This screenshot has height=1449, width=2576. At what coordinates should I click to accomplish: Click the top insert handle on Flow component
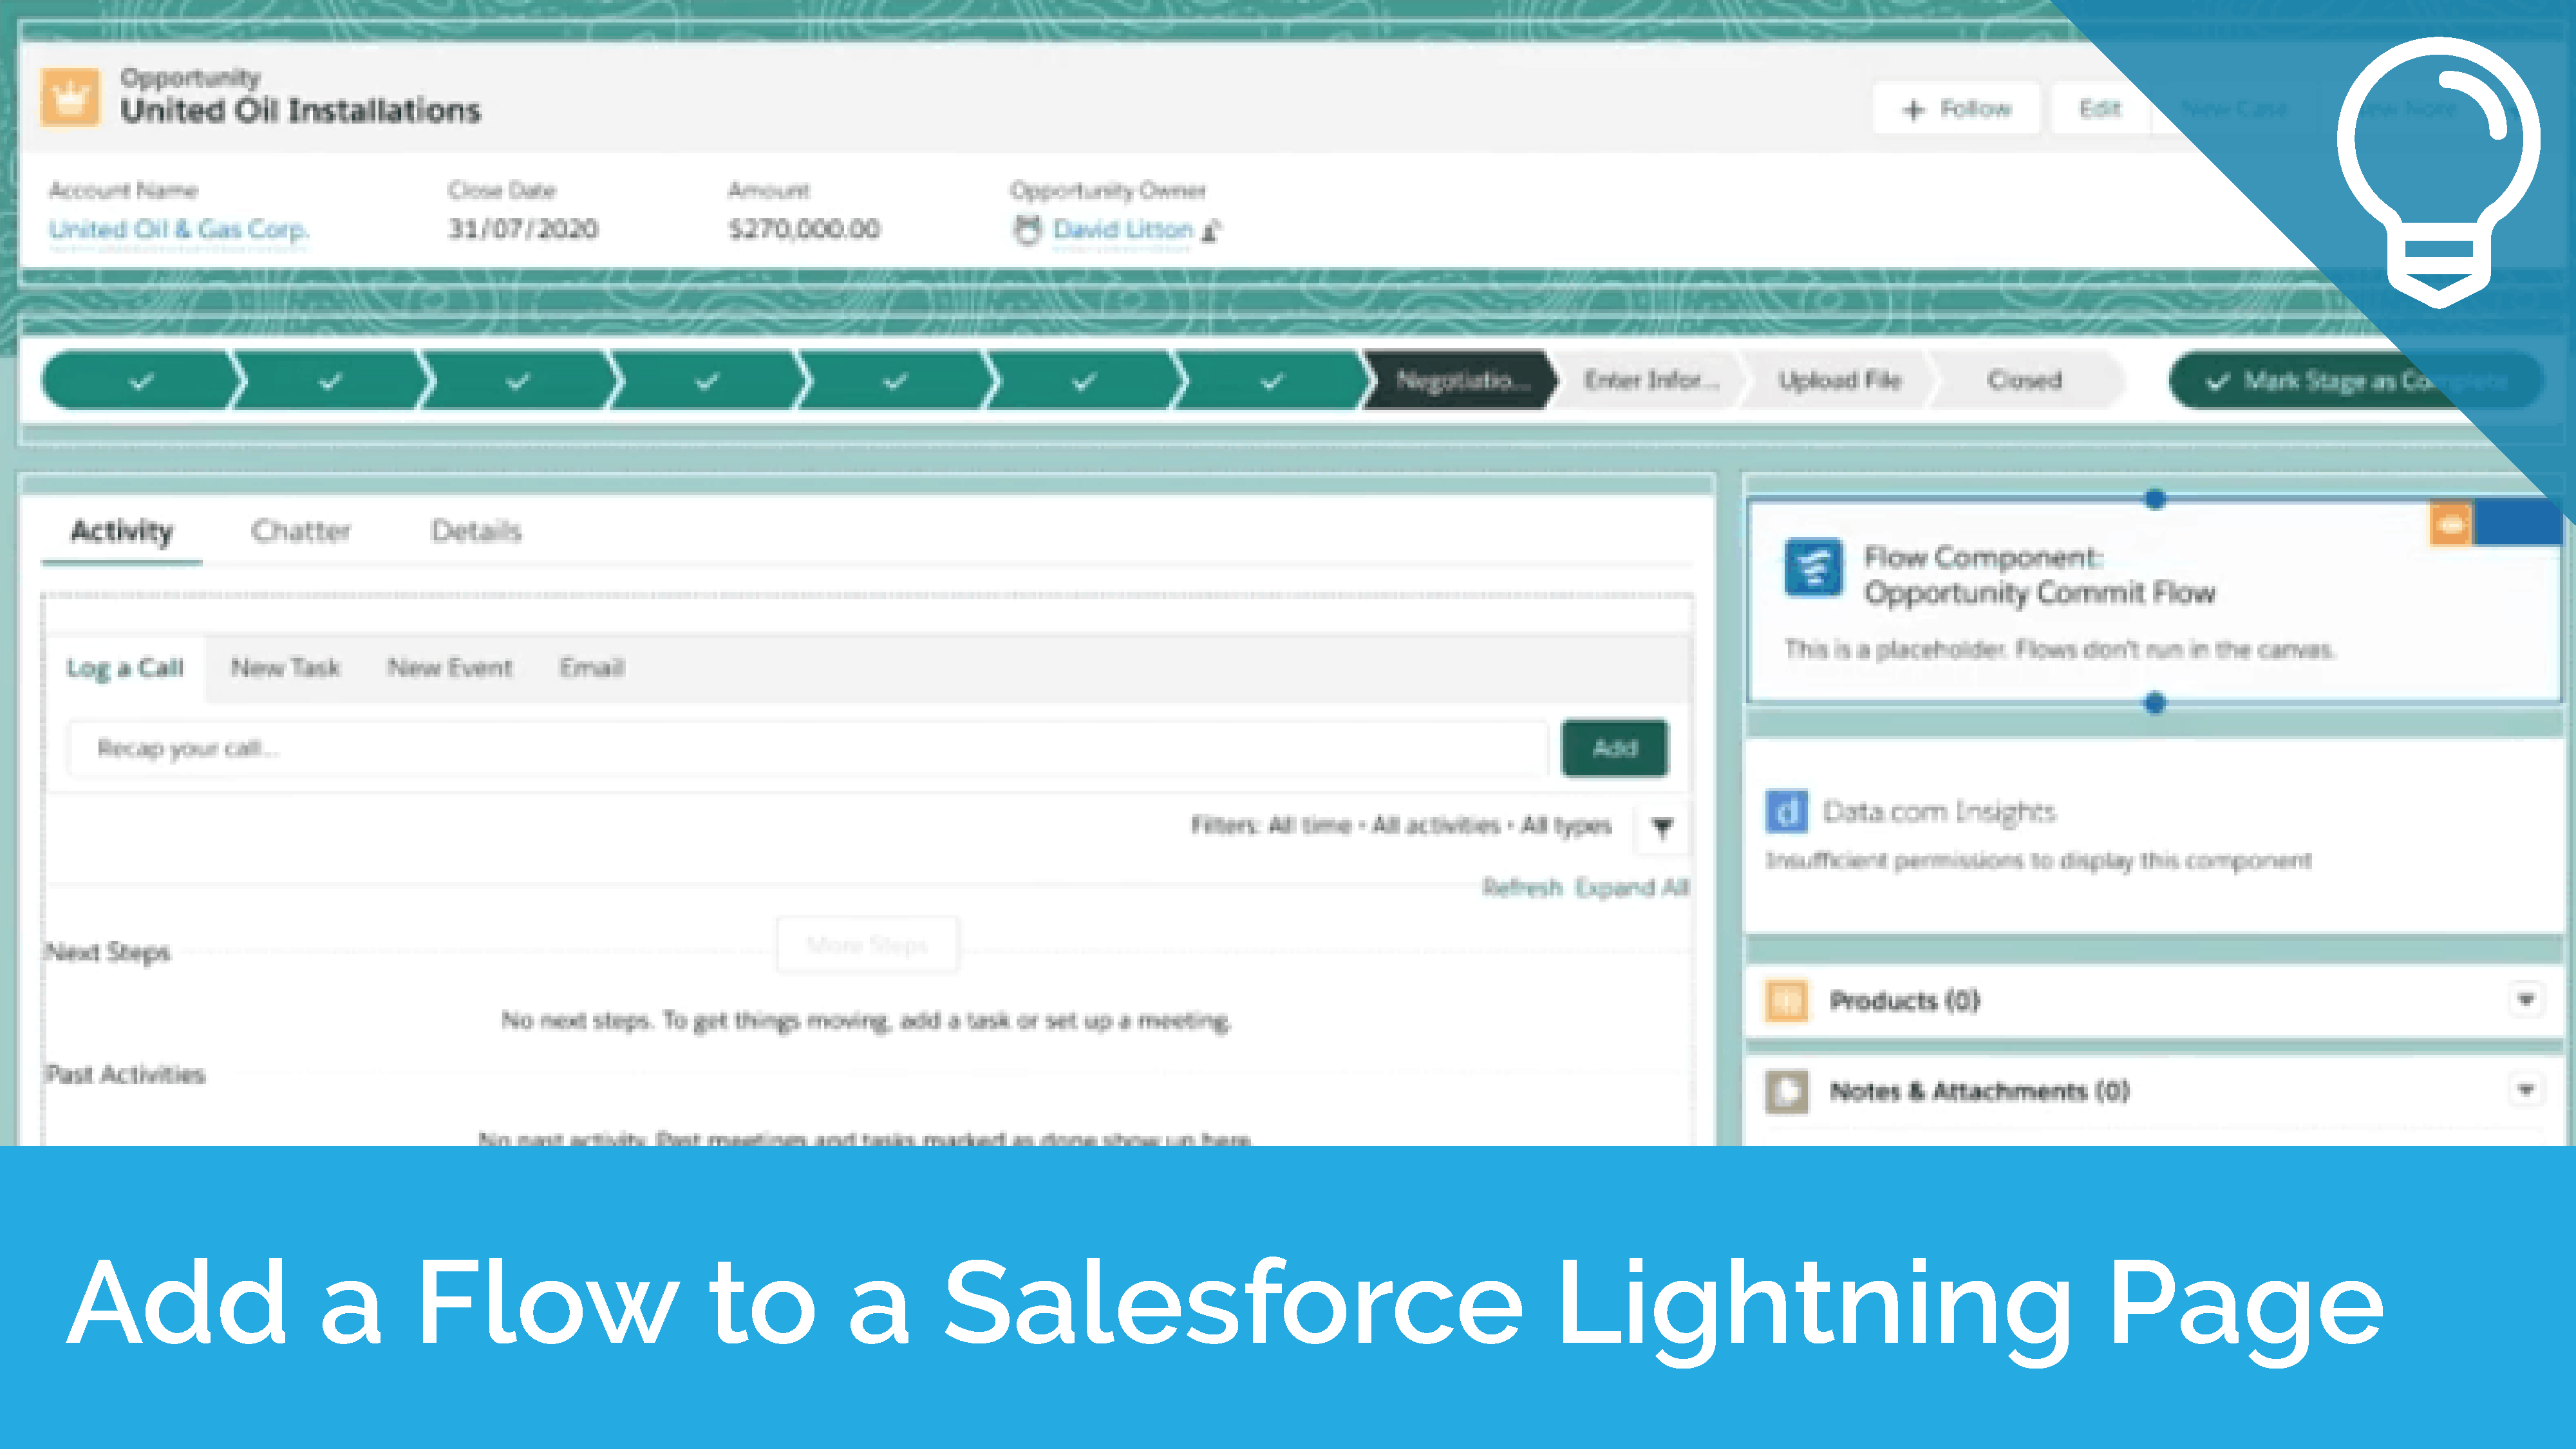pyautogui.click(x=2155, y=499)
